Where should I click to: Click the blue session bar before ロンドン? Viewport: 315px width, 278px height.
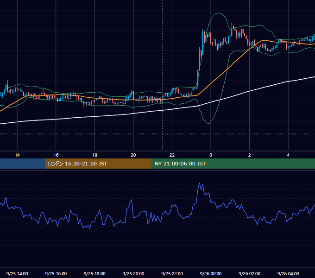click(x=23, y=164)
